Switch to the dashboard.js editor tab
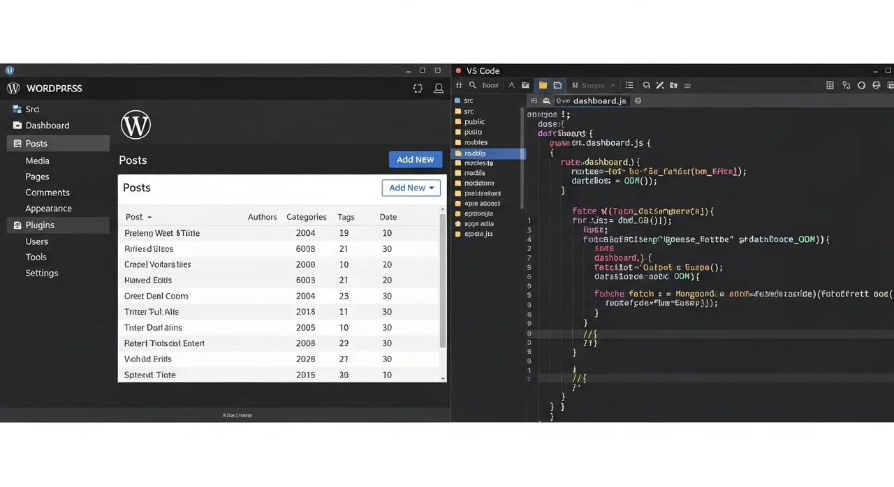The width and height of the screenshot is (894, 487). coord(599,100)
